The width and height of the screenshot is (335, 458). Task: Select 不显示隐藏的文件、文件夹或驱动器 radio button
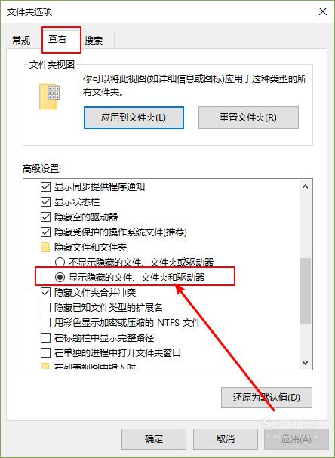point(60,263)
